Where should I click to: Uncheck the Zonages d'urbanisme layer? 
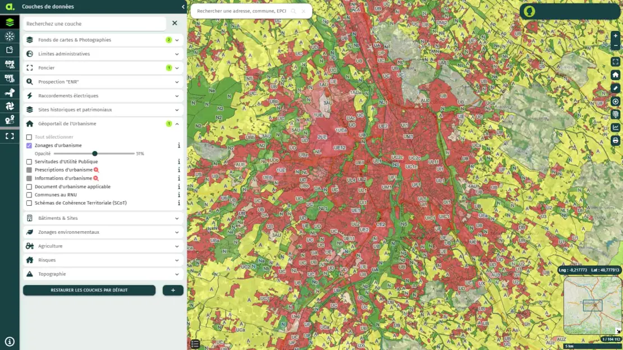click(29, 145)
